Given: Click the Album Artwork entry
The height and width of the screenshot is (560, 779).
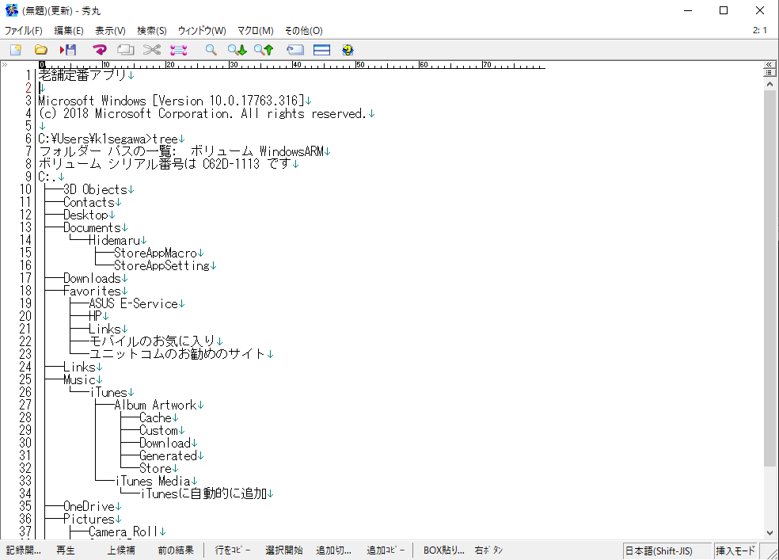Looking at the screenshot, I should pyautogui.click(x=155, y=405).
